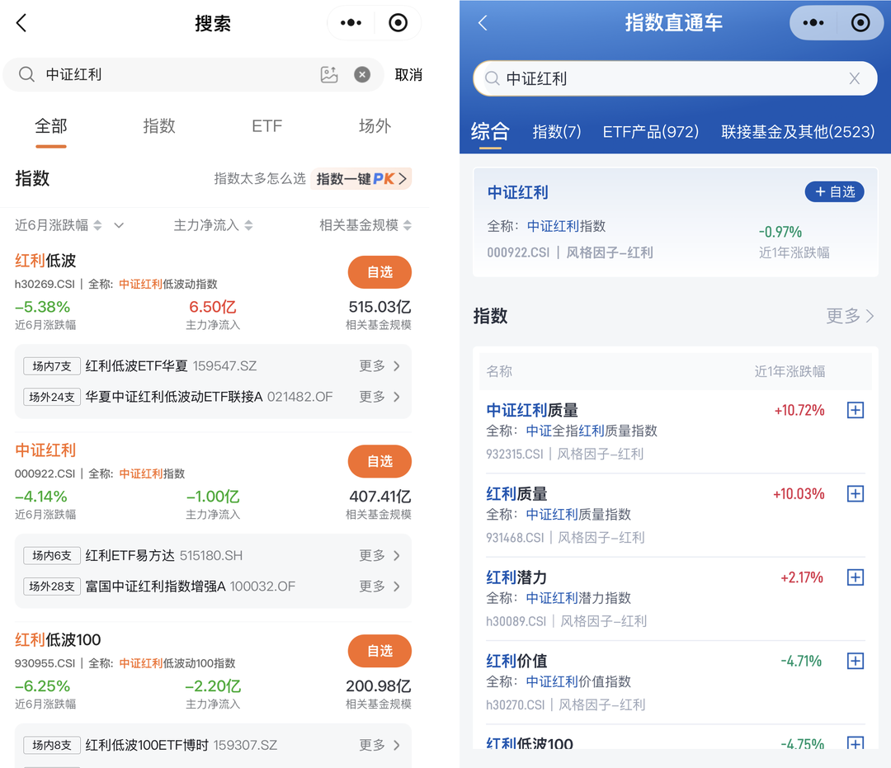Add 红利质量 with plus icon
This screenshot has width=891, height=768.
(x=856, y=493)
